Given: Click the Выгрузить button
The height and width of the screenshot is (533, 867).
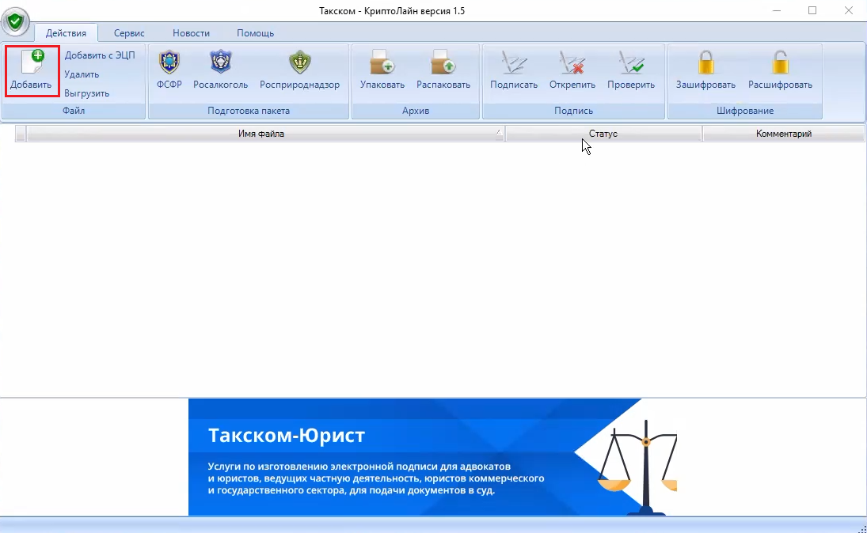Looking at the screenshot, I should pyautogui.click(x=87, y=93).
